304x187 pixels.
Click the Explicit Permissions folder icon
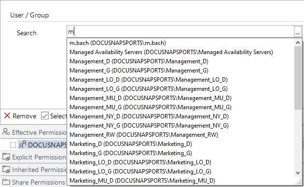[x=6, y=157]
